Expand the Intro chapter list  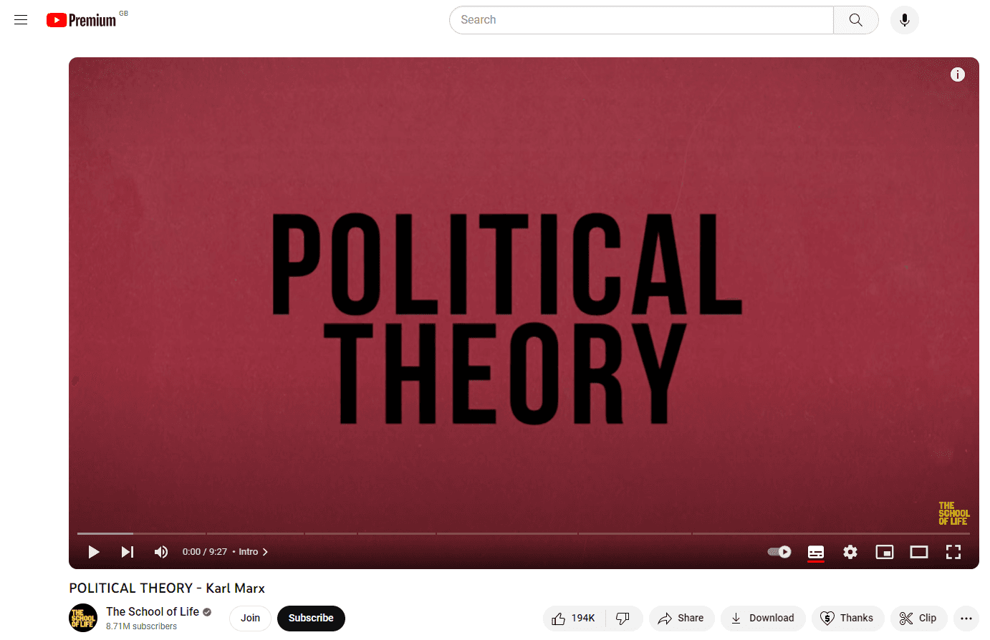[x=254, y=552]
